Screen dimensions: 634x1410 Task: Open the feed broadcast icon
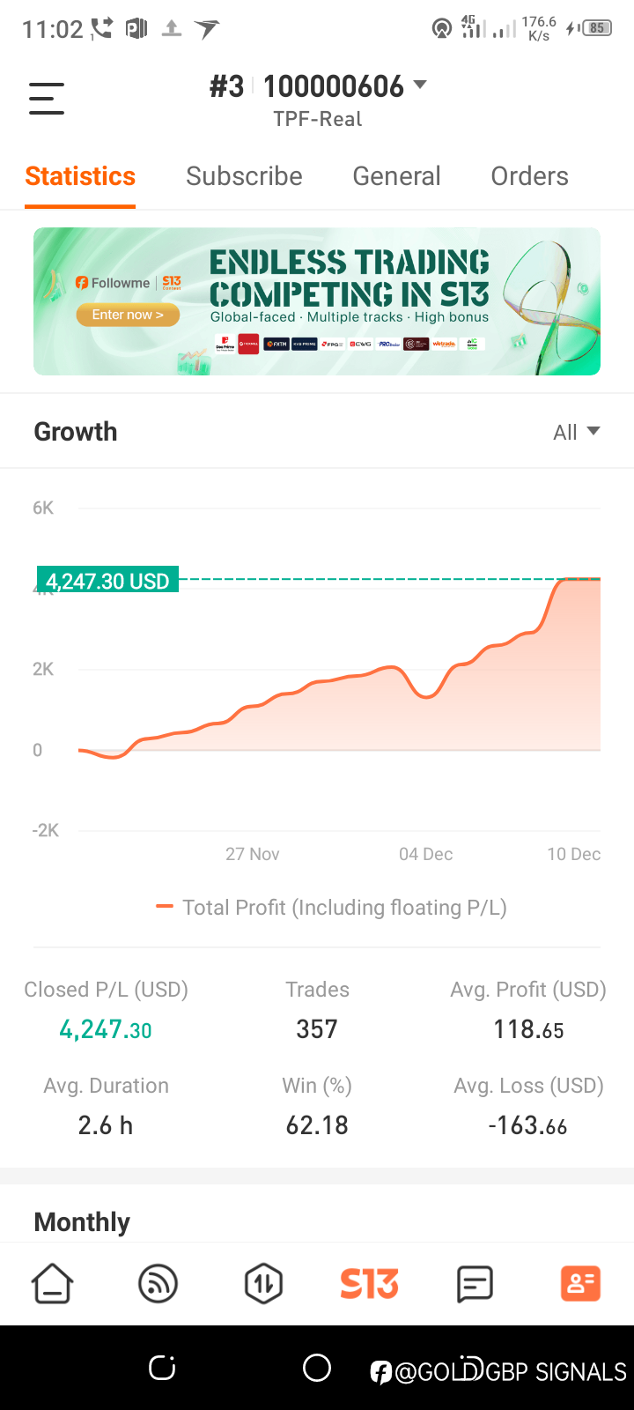[158, 1283]
